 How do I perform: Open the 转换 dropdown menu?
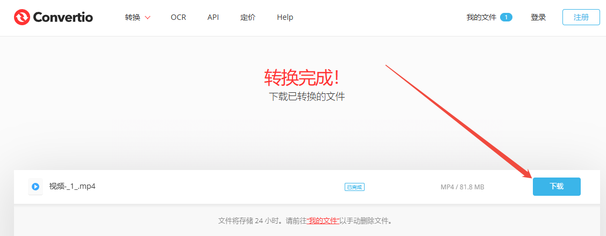(x=138, y=17)
